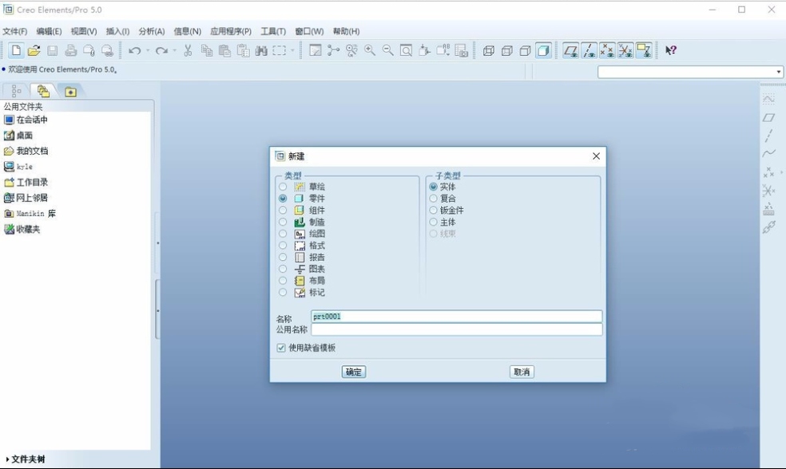Image resolution: width=786 pixels, height=469 pixels.
Task: Click the Redo arrow icon
Action: tap(161, 50)
